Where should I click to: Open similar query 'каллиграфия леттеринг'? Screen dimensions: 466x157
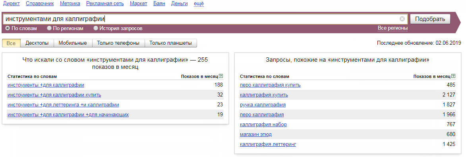pos(268,144)
